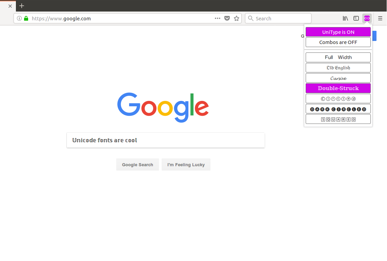Click the I'm Feeling Lucky button

point(186,165)
